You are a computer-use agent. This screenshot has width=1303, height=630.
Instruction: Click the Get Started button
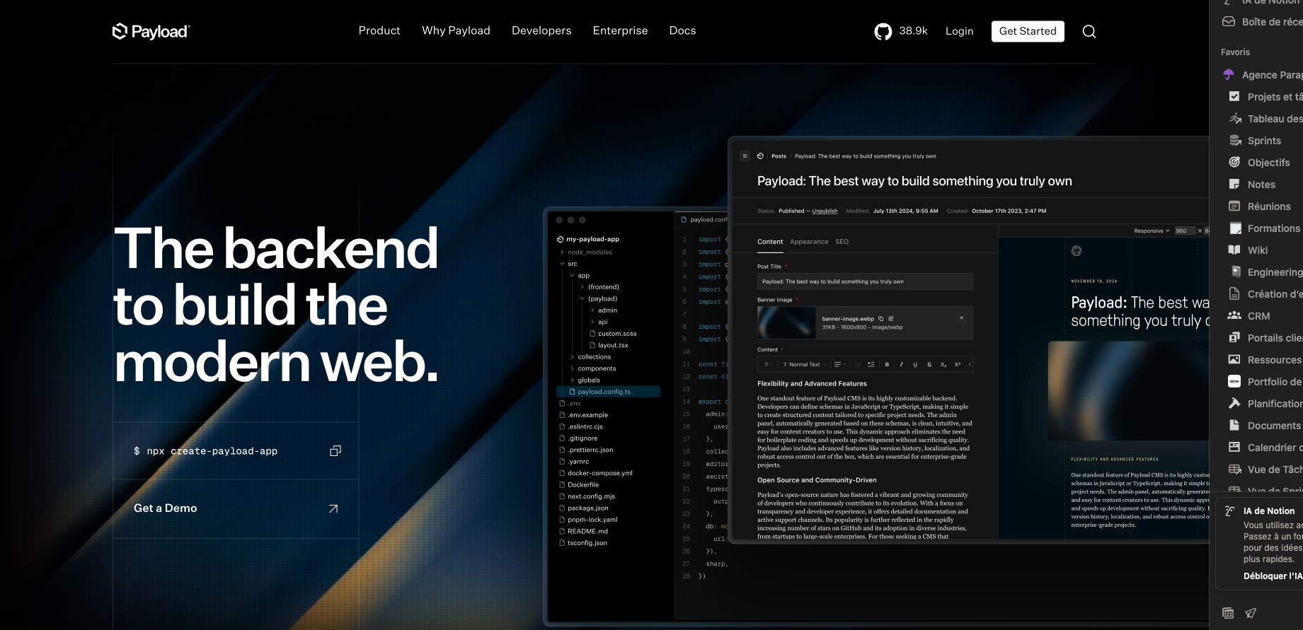[x=1028, y=31]
